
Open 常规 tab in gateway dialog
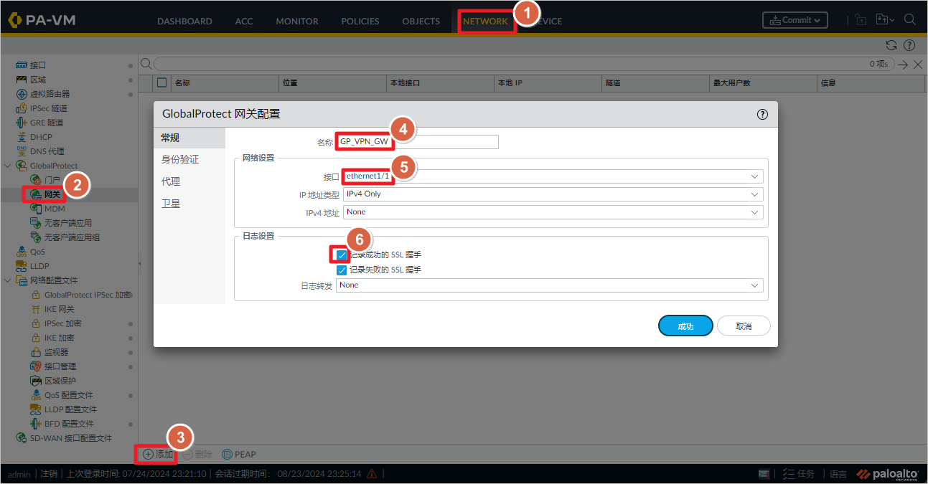click(x=189, y=138)
